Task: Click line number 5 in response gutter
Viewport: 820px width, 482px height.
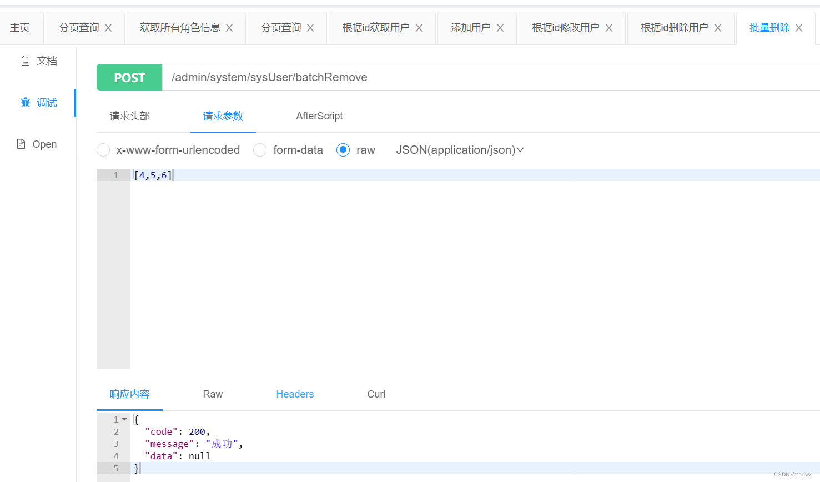Action: [116, 468]
